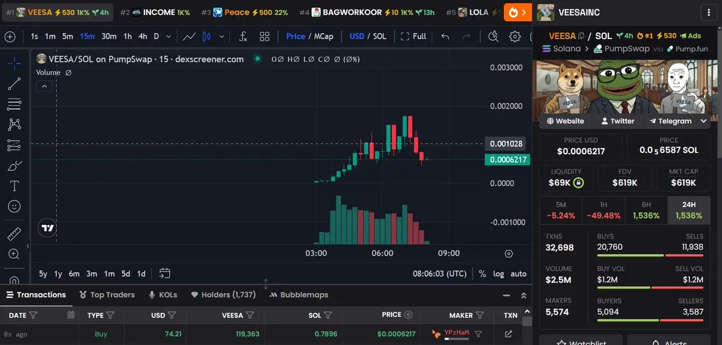Select the candlestick chart style

[x=207, y=37]
